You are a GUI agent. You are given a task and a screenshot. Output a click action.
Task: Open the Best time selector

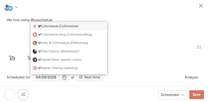tap(89, 77)
